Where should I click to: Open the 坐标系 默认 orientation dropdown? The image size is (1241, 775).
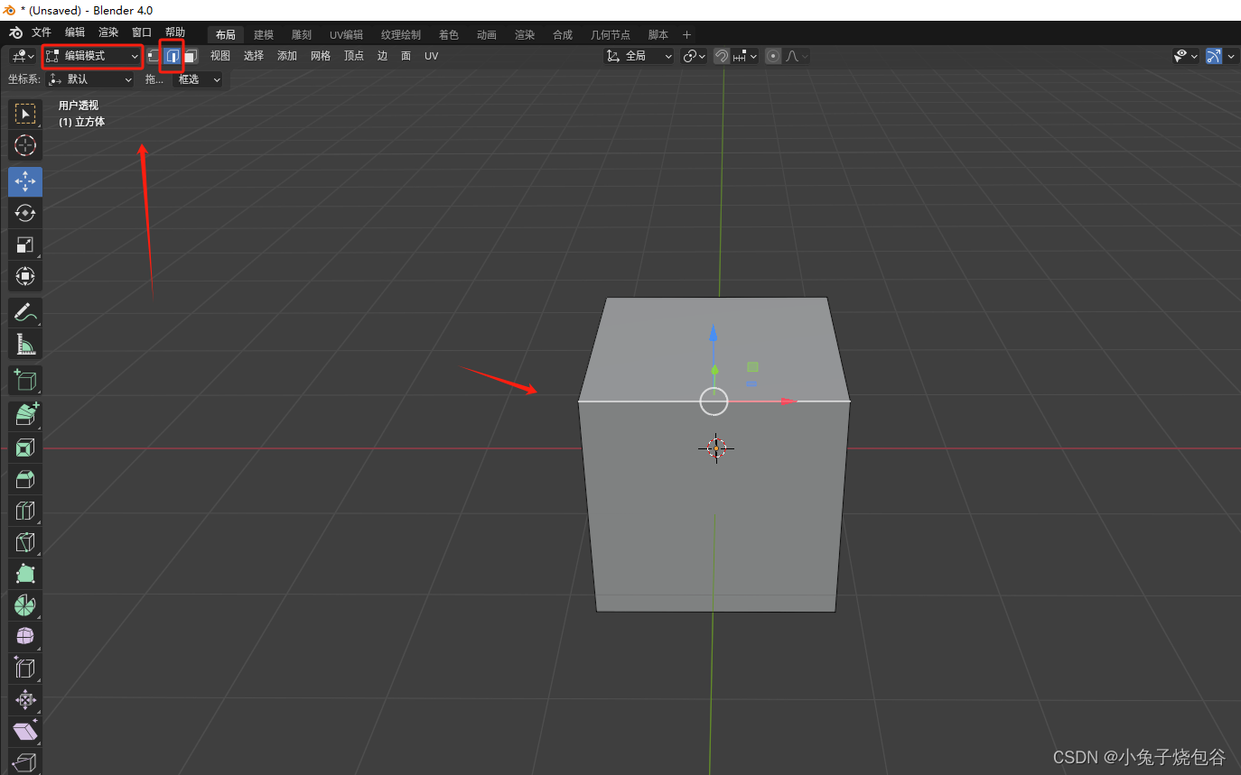pos(90,79)
